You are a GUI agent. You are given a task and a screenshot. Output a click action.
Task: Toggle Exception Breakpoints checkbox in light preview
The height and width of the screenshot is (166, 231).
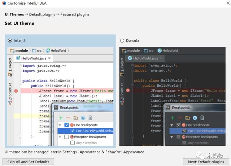(x=66, y=137)
